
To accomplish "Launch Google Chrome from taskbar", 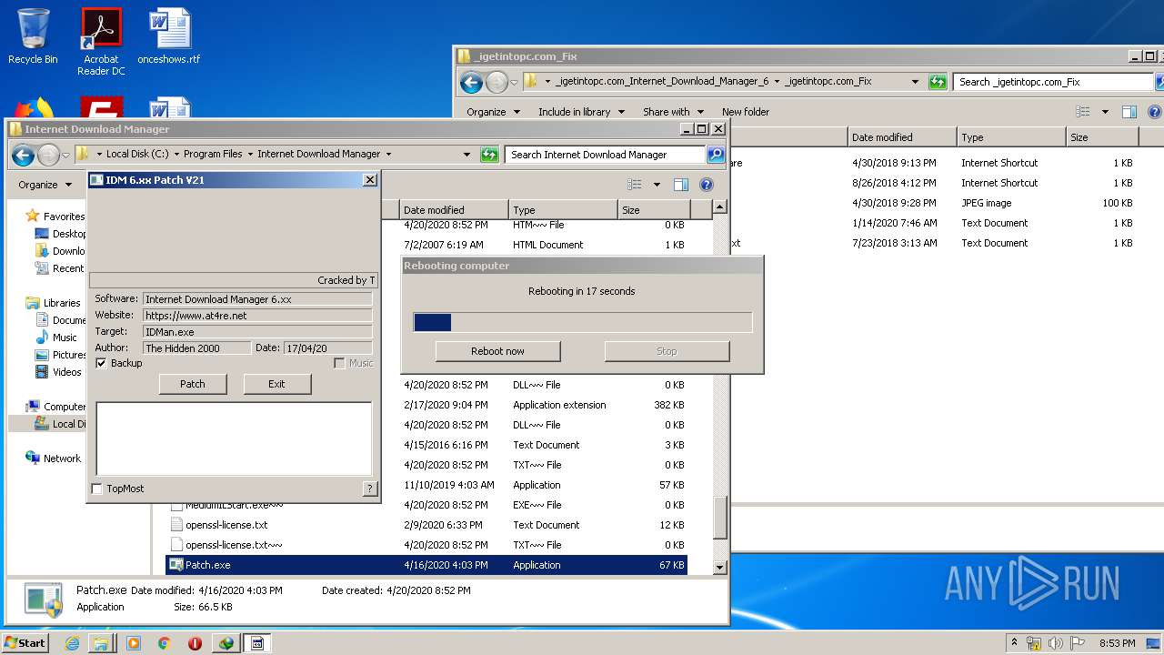I will click(x=164, y=643).
